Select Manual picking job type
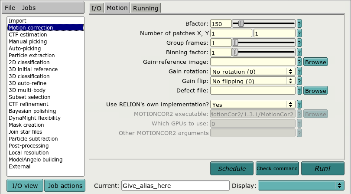Viewport: 351px width, 194px height. (45, 42)
